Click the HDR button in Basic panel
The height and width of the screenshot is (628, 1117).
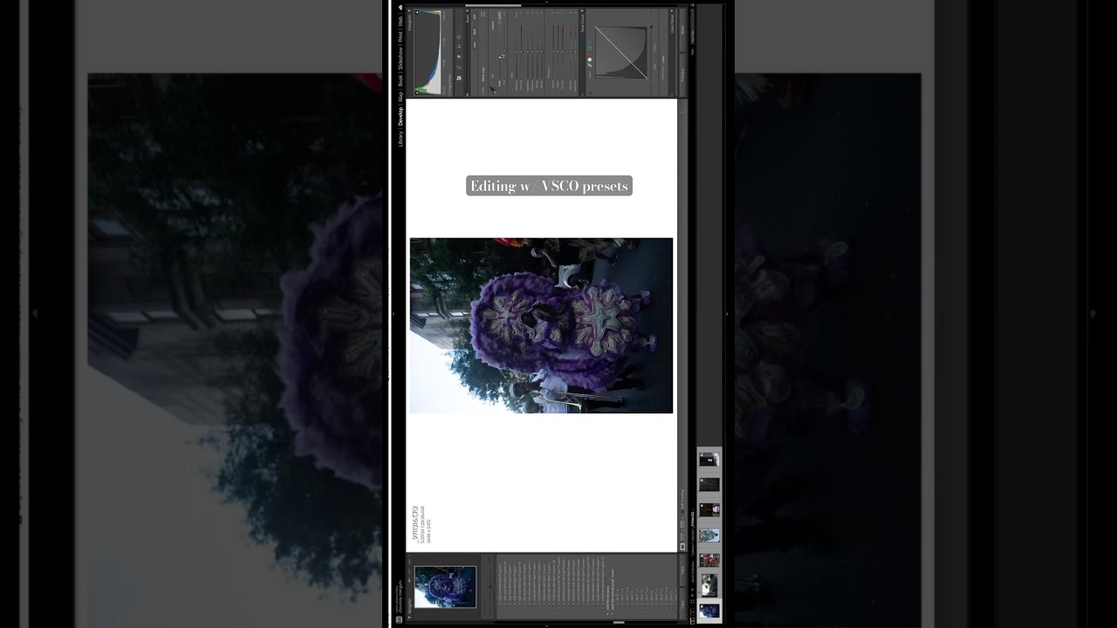coord(474,17)
